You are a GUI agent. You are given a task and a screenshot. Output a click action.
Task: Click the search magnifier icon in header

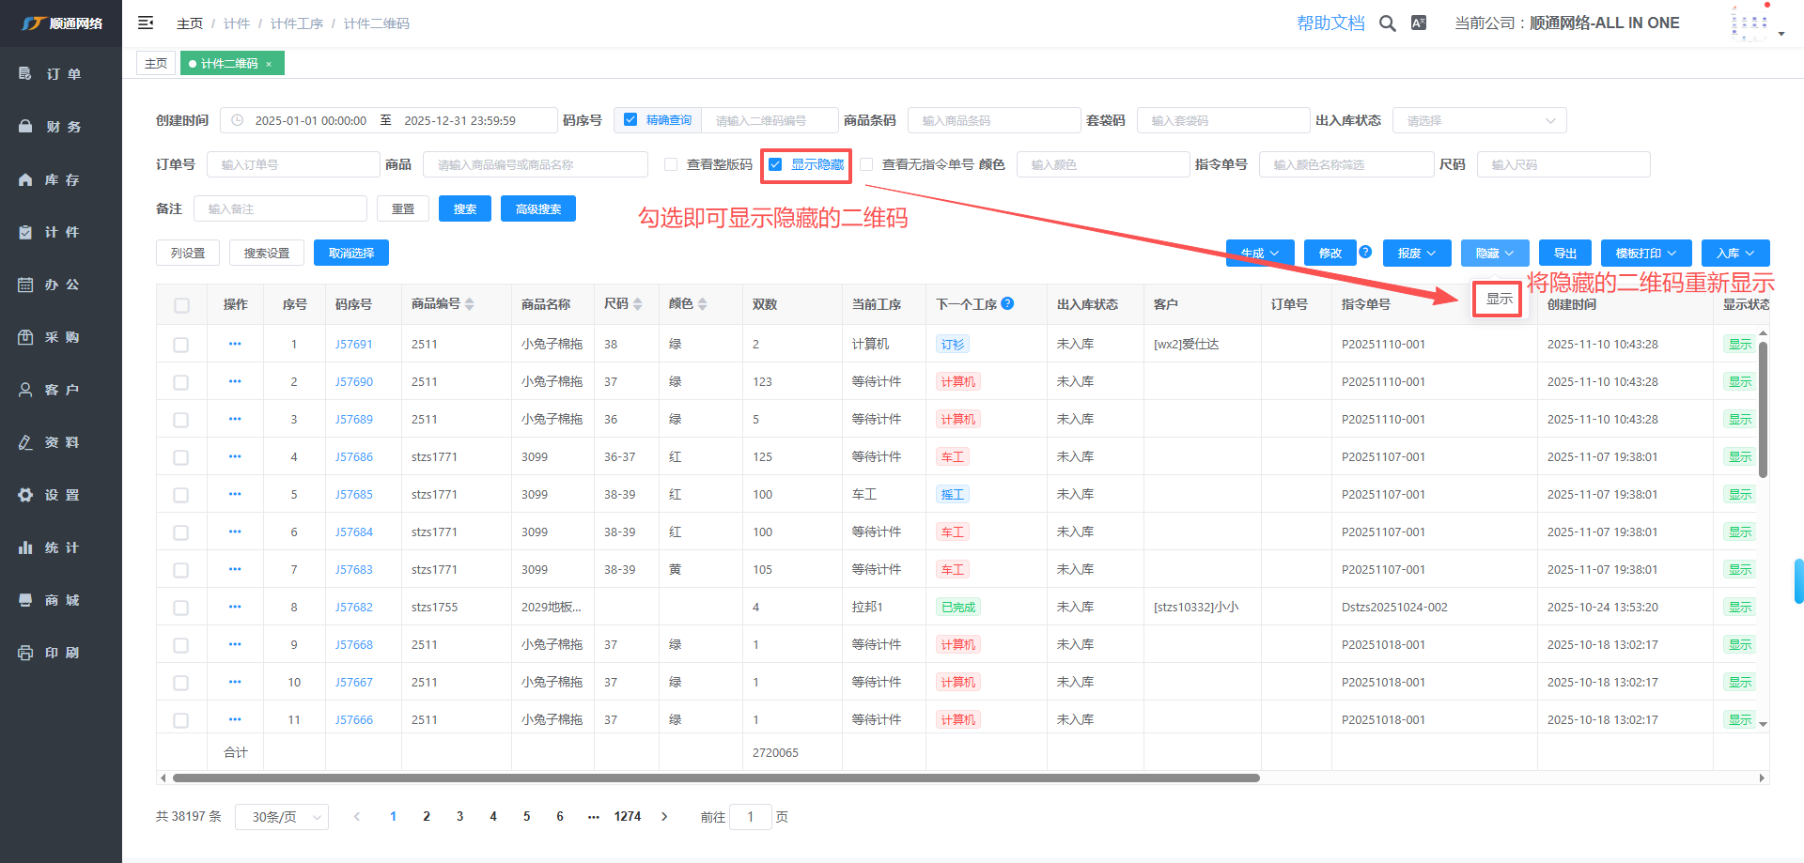[x=1387, y=23]
